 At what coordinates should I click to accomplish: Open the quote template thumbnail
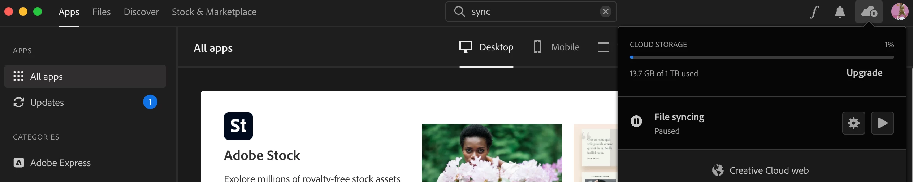(x=596, y=153)
